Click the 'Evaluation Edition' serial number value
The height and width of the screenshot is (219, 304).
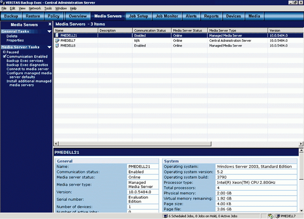pos(138,199)
